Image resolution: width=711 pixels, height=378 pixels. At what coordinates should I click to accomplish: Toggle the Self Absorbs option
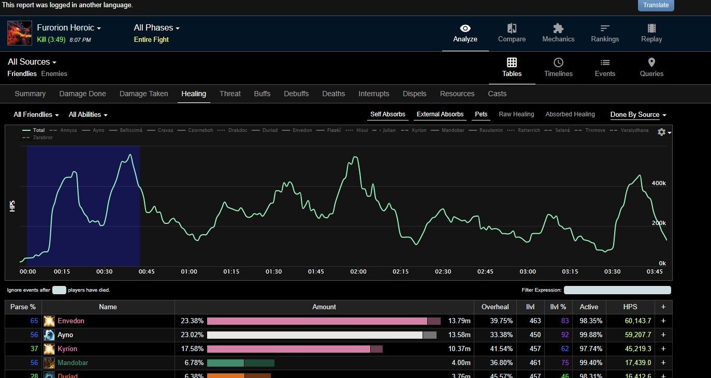tap(387, 114)
